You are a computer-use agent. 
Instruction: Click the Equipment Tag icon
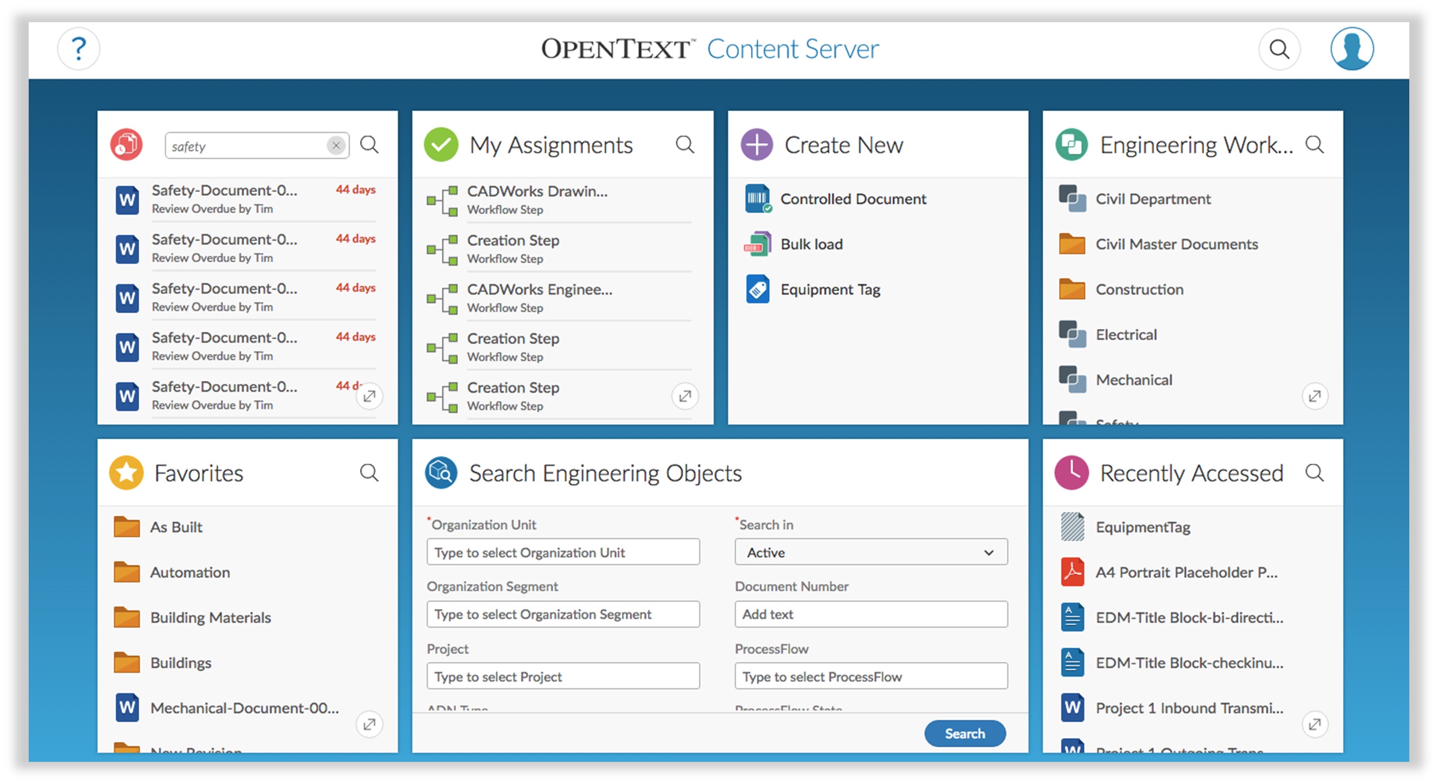pos(757,289)
